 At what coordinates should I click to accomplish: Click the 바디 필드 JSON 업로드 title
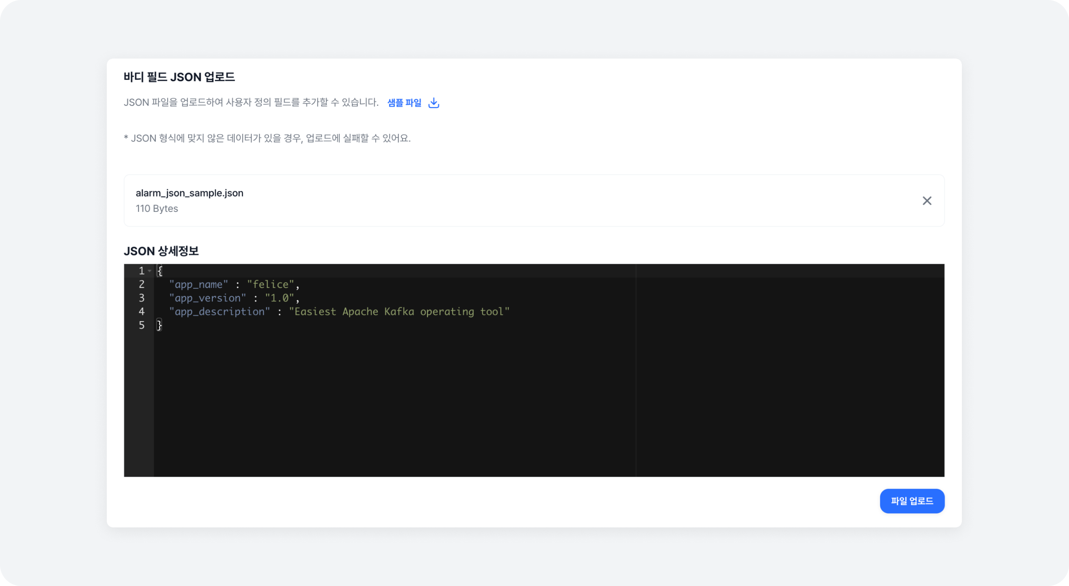(179, 77)
